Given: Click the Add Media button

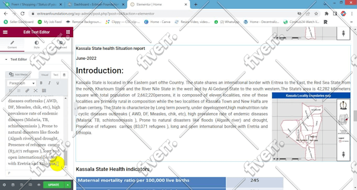Looking at the screenshot, I should click(x=18, y=74).
